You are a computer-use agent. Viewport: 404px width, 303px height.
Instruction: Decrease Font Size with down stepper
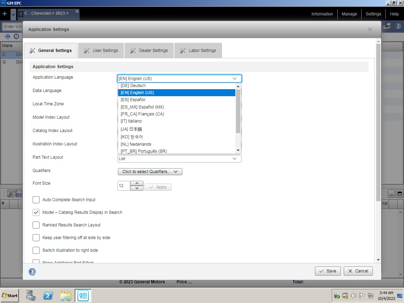[x=137, y=188]
